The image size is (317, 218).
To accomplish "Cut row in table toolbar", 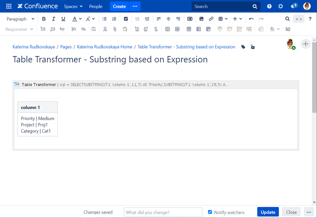I will tap(74, 29).
